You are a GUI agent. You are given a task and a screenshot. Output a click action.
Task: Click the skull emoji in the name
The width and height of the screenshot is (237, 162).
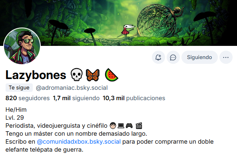click(x=77, y=75)
